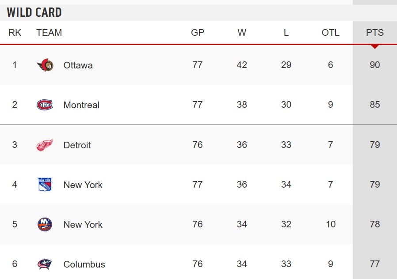This screenshot has width=397, height=279.
Task: Open the Detroit team link
Action: (77, 145)
